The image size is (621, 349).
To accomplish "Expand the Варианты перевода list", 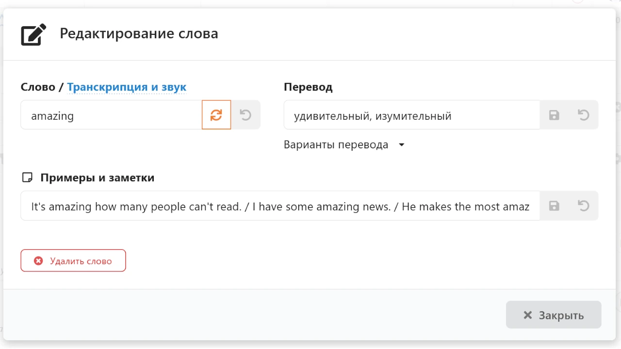I will (344, 145).
